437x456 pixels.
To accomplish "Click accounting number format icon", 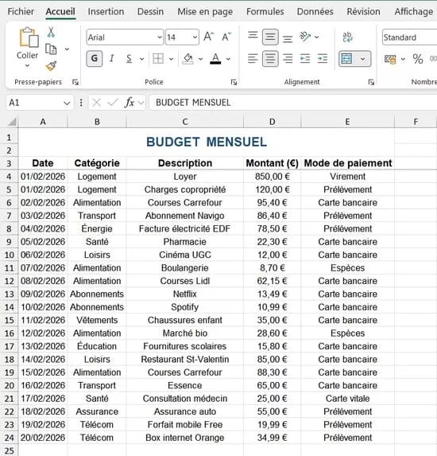I will (390, 60).
